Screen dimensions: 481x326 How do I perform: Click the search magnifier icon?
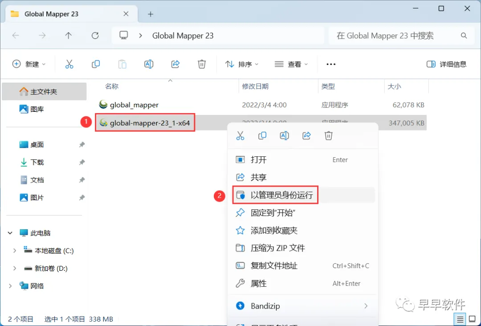pyautogui.click(x=464, y=36)
